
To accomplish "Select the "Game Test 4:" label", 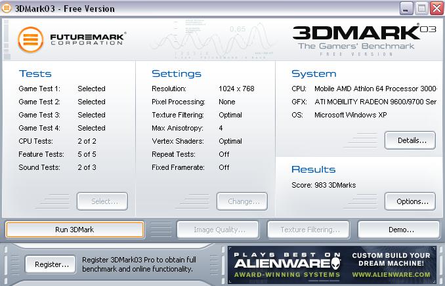I will tap(39, 128).
